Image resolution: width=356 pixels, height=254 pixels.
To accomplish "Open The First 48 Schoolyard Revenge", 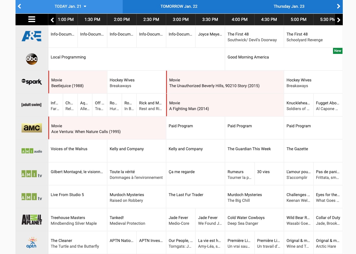I will [313, 36].
